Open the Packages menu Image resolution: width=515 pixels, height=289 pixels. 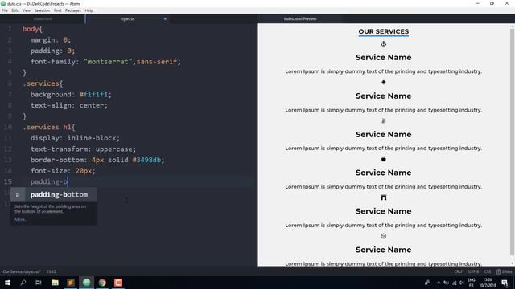point(73,10)
